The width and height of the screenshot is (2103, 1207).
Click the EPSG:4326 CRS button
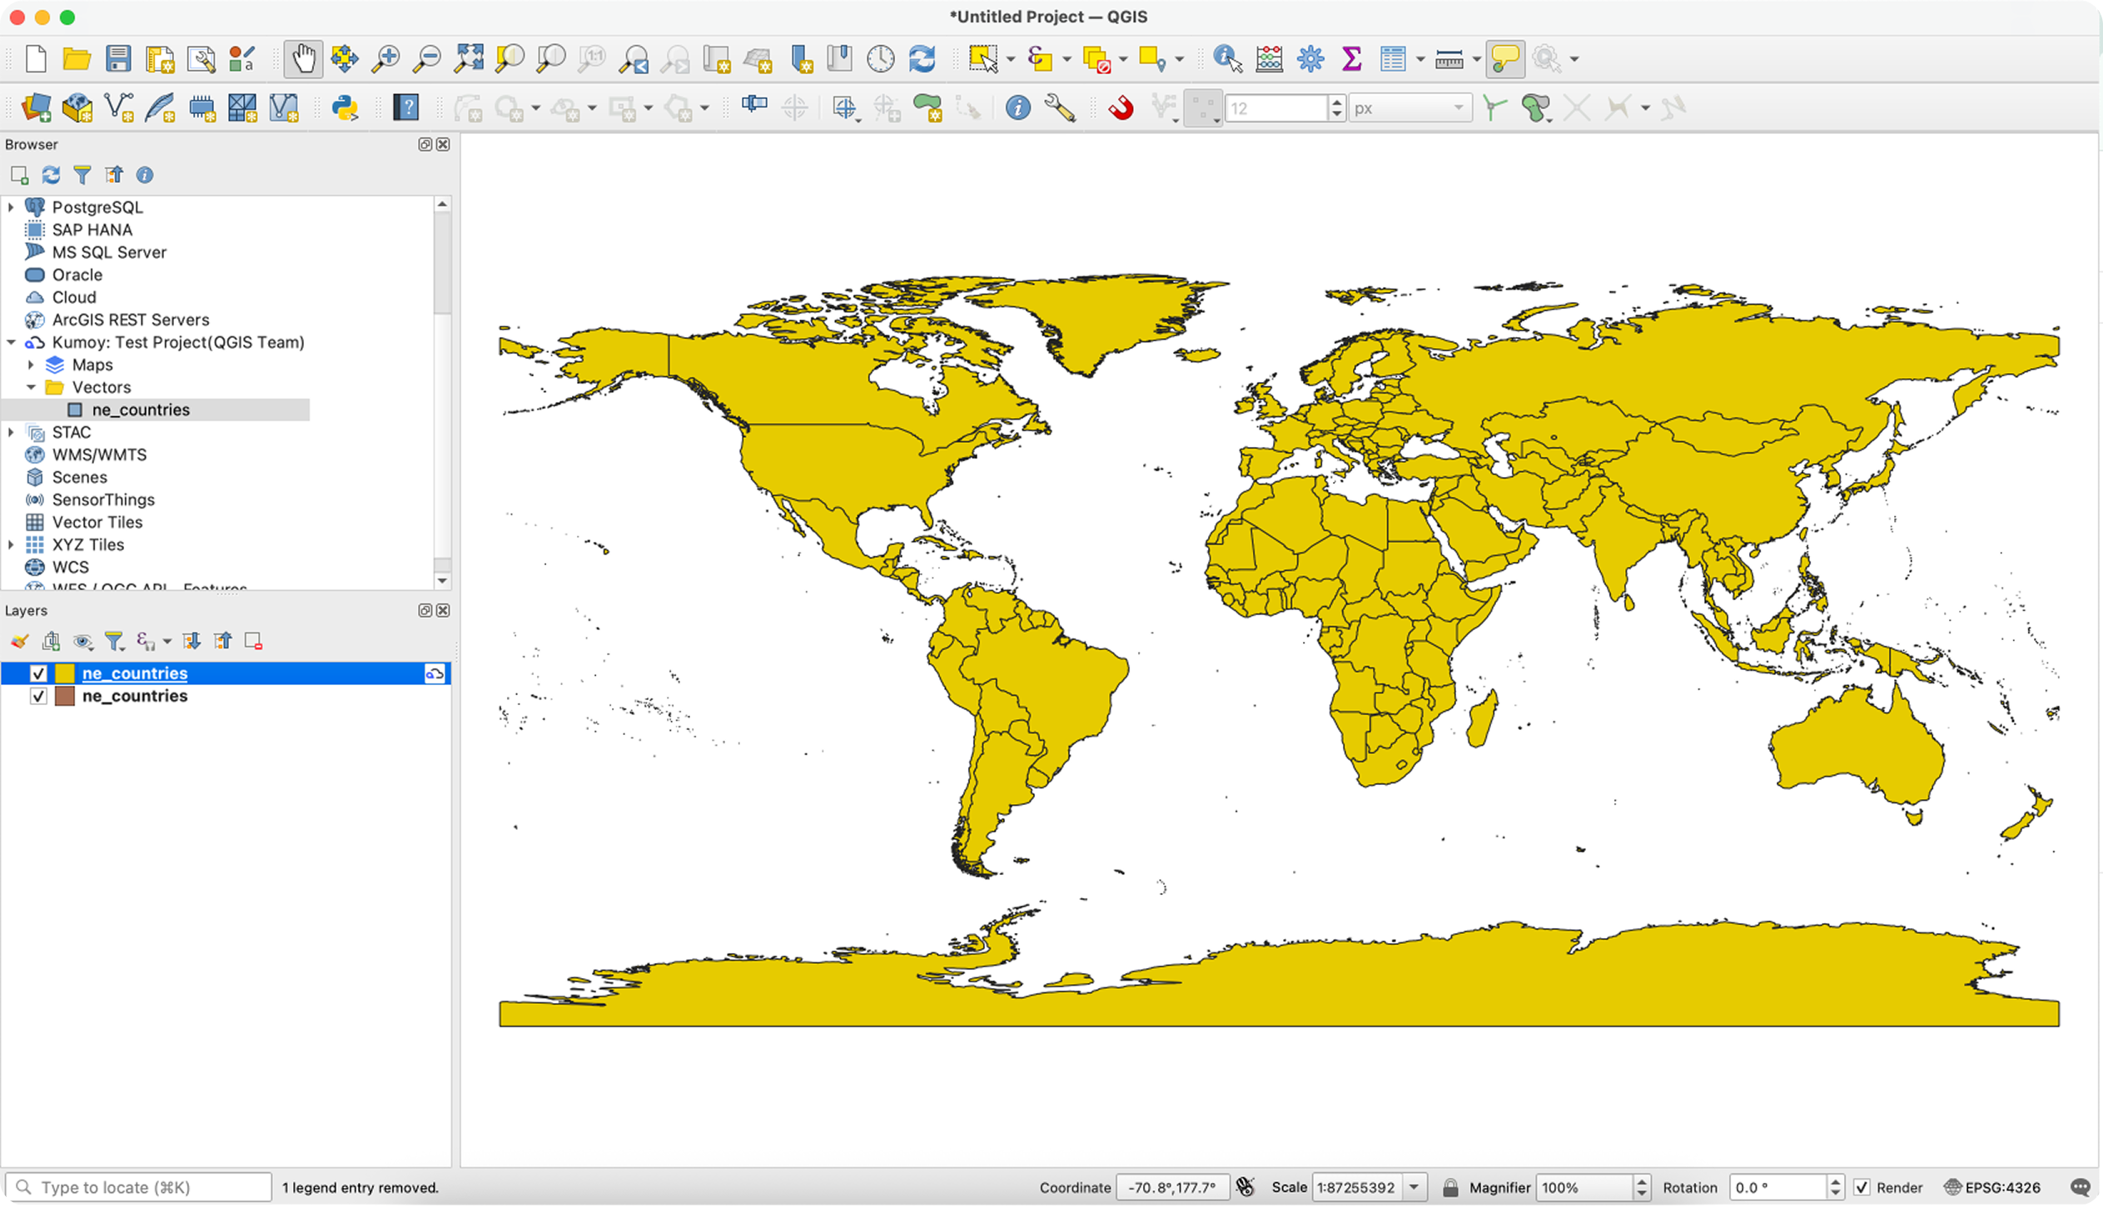point(1992,1187)
